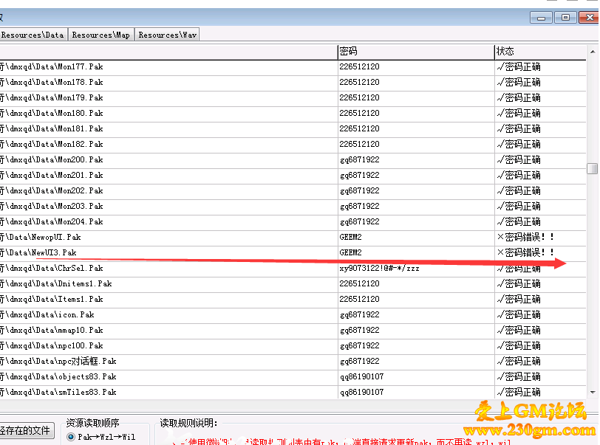
Task: Select the npc100.Pak file row
Action: 293,345
